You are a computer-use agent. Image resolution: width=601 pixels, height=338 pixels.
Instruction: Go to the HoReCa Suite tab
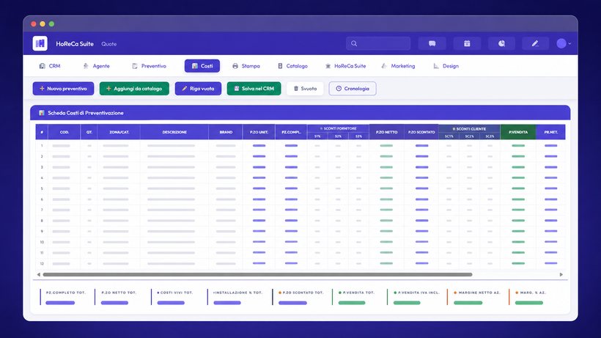pos(345,66)
